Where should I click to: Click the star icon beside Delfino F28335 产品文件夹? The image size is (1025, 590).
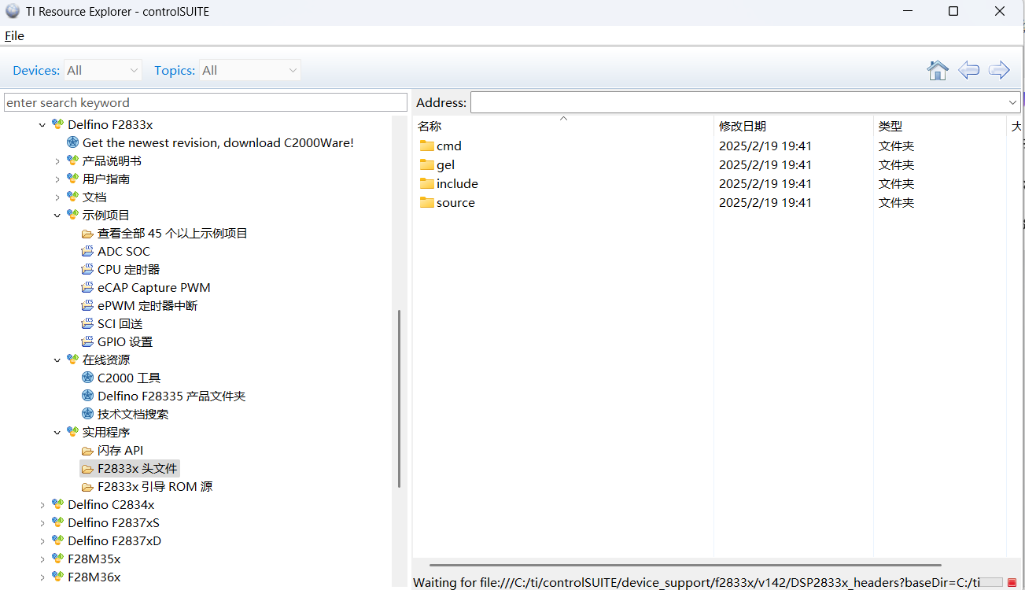(88, 396)
